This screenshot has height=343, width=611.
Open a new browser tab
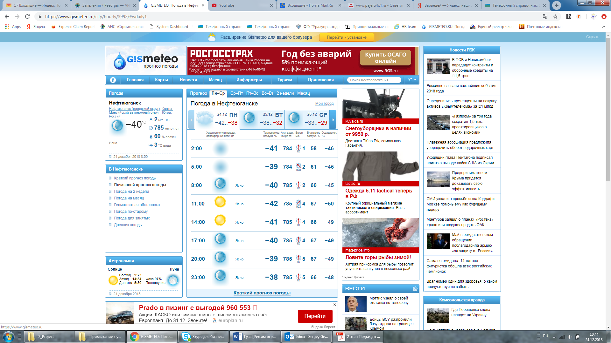coord(556,5)
